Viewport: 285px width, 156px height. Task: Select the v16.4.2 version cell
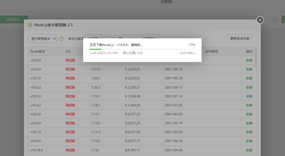36,105
